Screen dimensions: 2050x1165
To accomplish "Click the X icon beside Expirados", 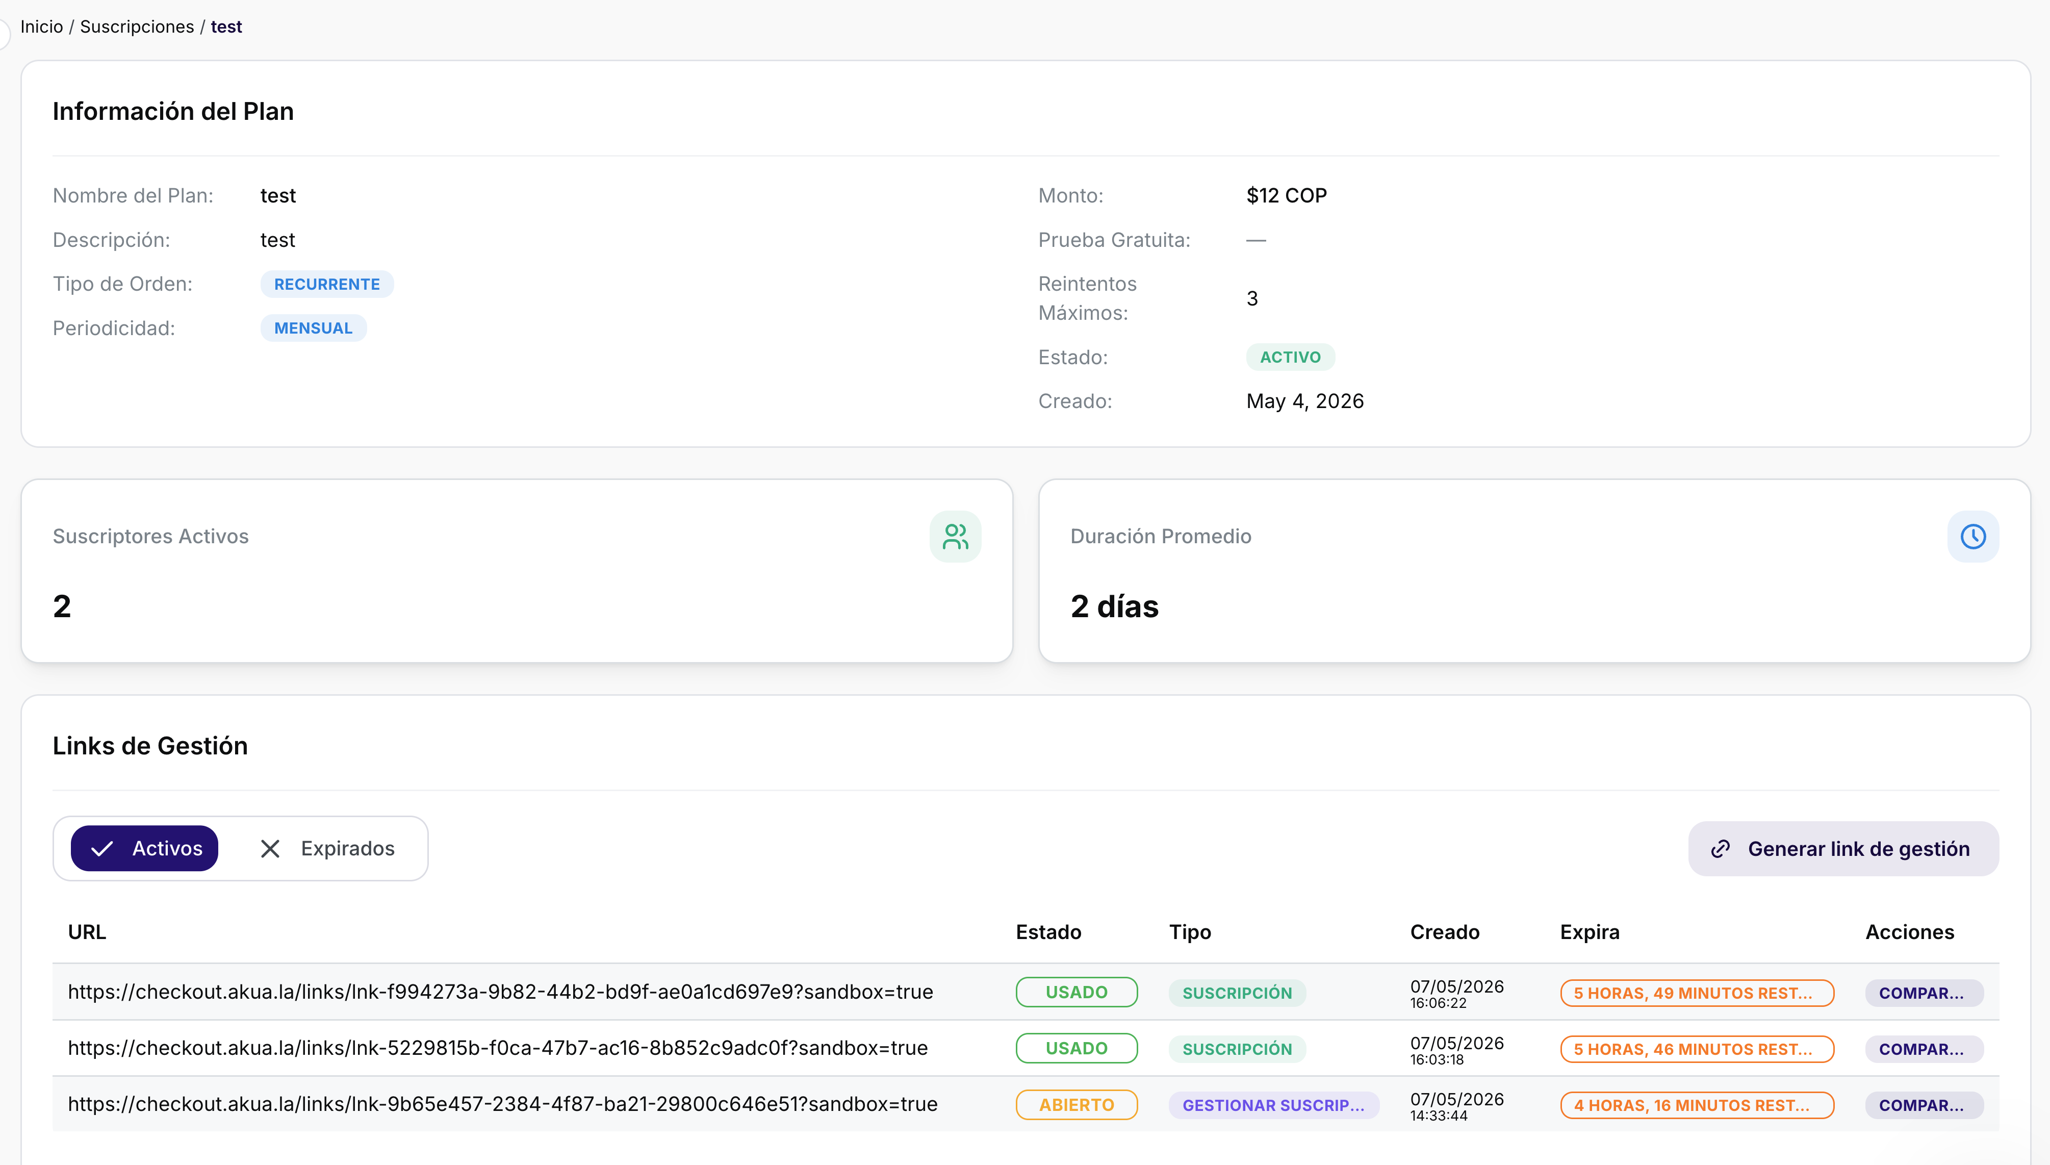I will tap(270, 849).
